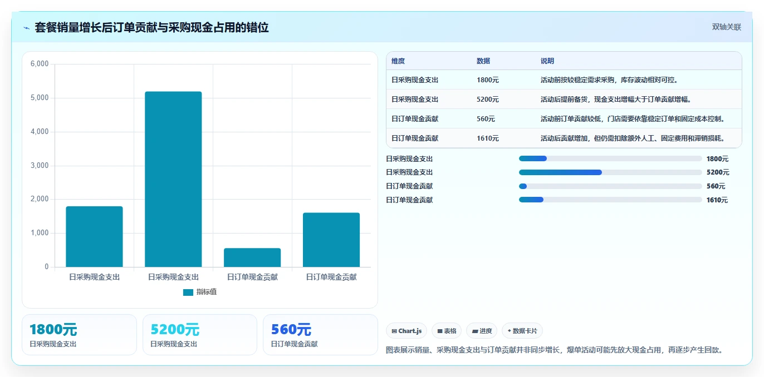Click the progress bar labeled 560元
Screen dimensions: 764x377
610,186
